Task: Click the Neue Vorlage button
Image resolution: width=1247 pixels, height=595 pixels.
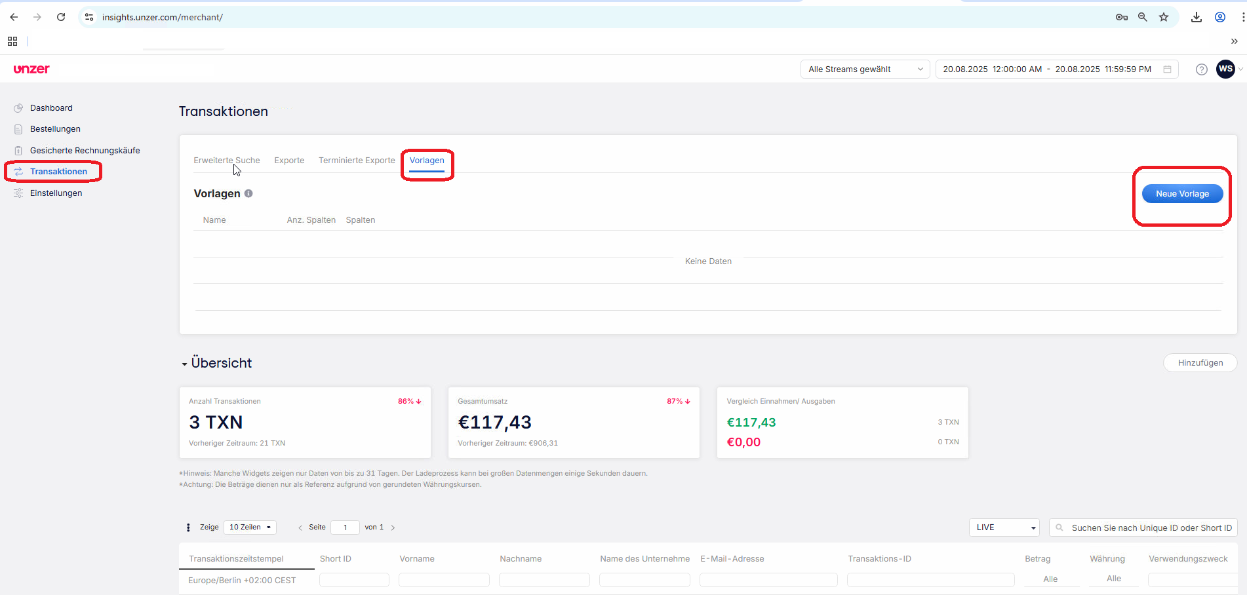Action: [x=1181, y=194]
